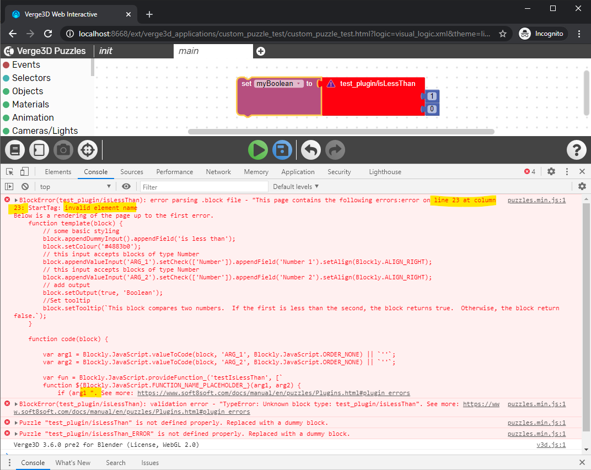Open console settings gear
The image size is (591, 470).
582,186
